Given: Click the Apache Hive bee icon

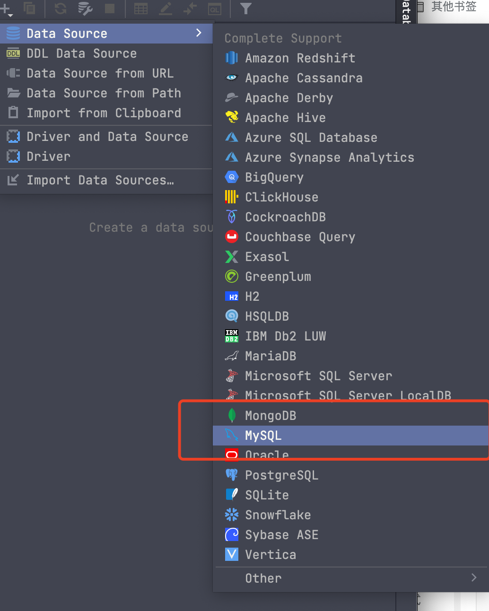Looking at the screenshot, I should tap(232, 117).
